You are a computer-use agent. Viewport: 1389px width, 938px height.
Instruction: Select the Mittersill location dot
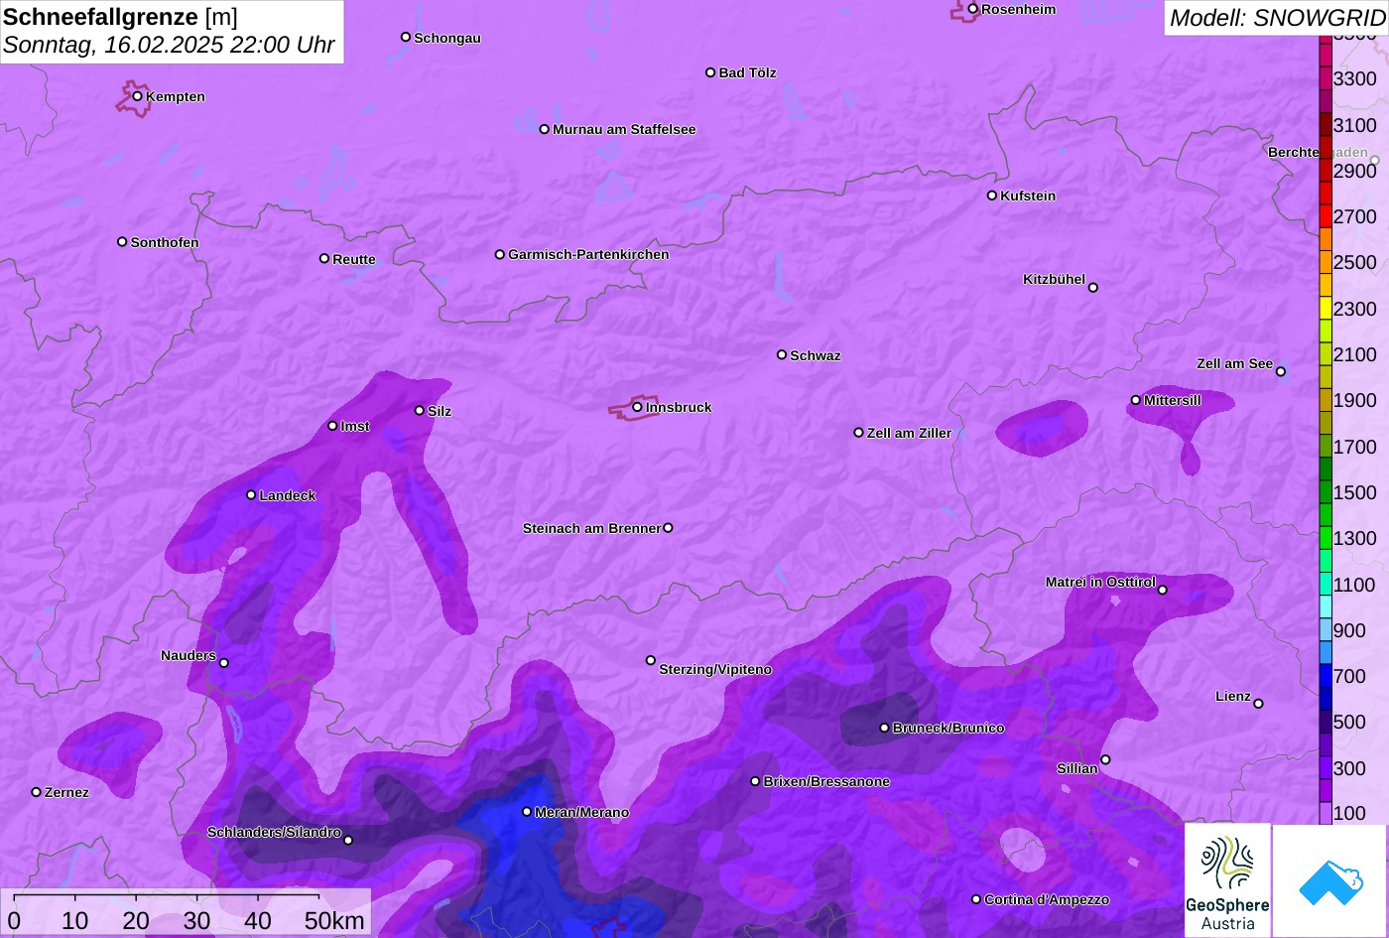click(1136, 400)
